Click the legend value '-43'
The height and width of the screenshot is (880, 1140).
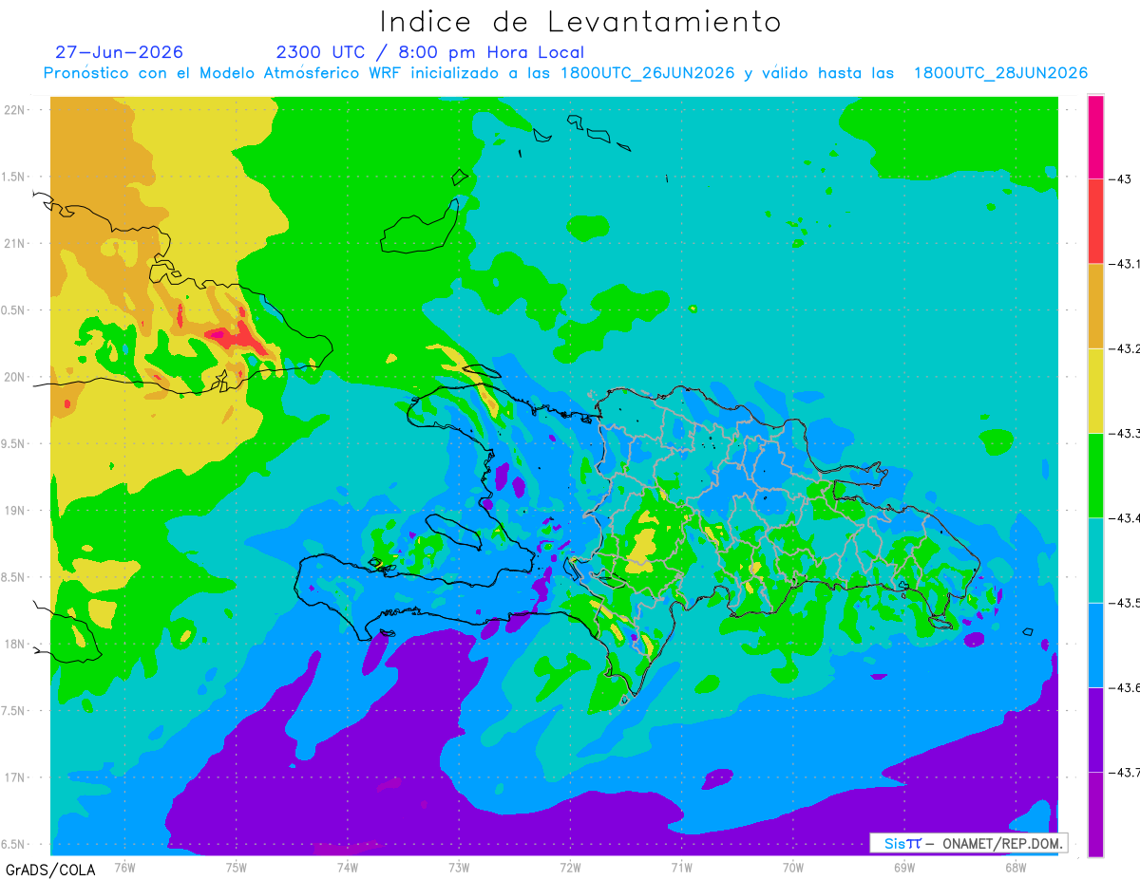pyautogui.click(x=1121, y=179)
